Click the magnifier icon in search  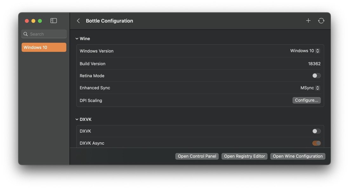click(26, 34)
